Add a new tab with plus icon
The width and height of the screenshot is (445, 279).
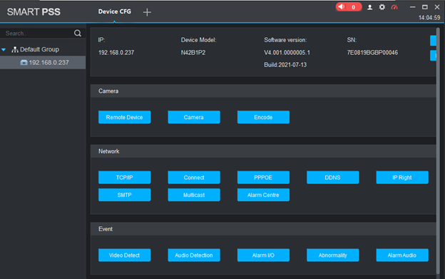coord(147,12)
